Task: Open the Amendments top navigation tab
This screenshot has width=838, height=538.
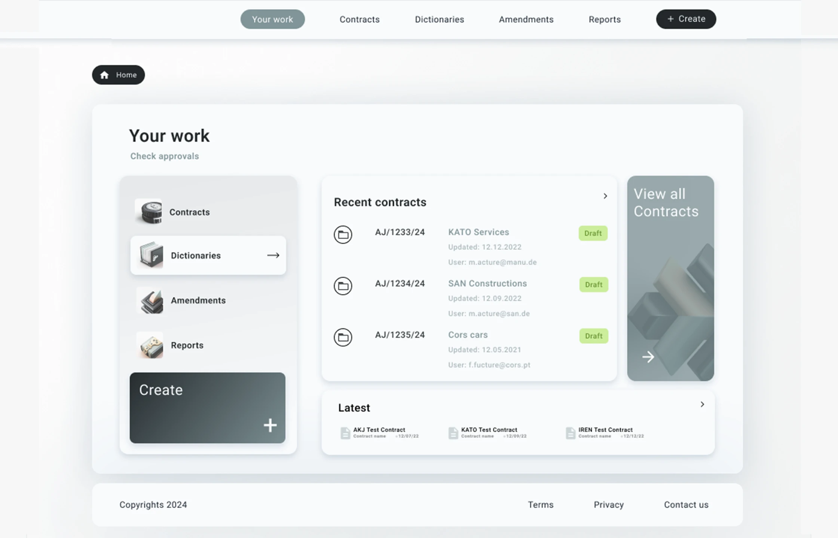Action: tap(526, 19)
